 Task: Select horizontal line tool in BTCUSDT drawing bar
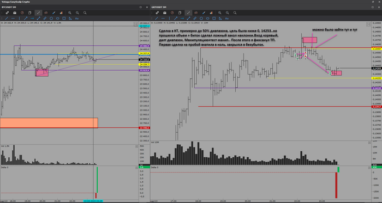(x=13, y=18)
